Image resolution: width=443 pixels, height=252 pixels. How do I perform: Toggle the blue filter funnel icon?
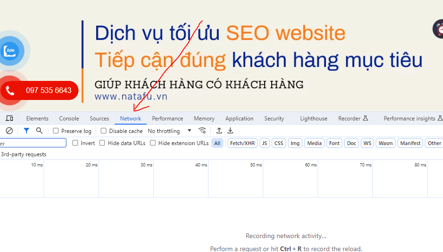(x=26, y=131)
